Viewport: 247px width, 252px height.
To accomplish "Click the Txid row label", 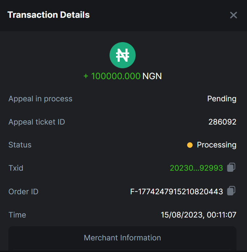I will tap(16, 168).
